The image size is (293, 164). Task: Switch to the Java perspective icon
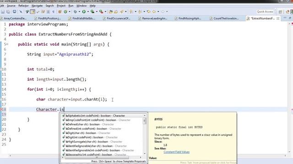pos(288,12)
